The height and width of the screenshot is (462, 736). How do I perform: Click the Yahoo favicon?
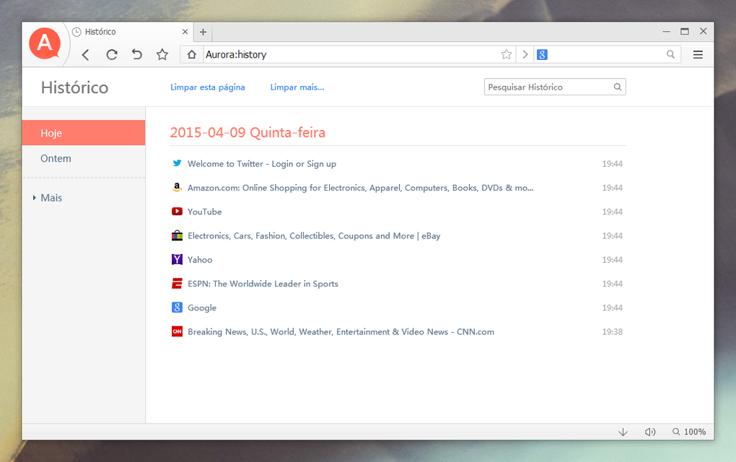177,259
